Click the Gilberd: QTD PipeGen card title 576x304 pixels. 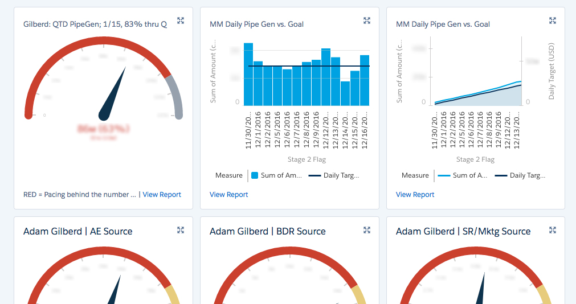[95, 24]
